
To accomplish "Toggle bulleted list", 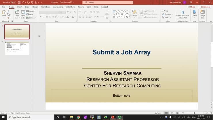I will [80, 12].
